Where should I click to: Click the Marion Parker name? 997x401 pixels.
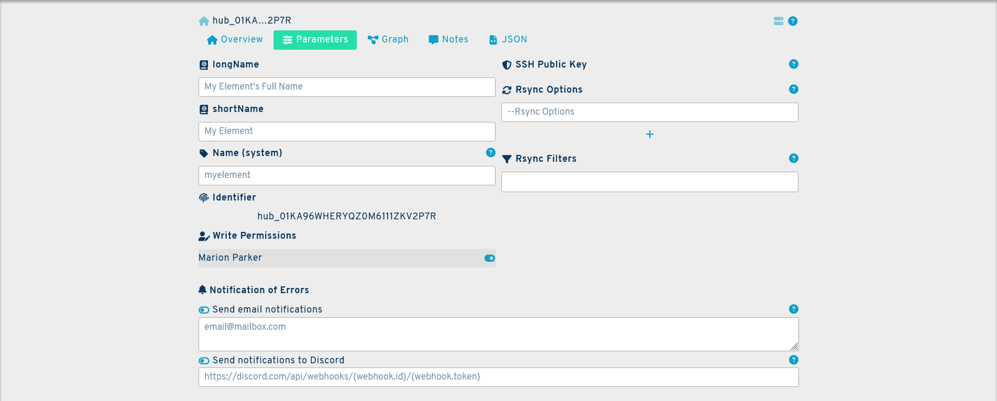pos(230,258)
